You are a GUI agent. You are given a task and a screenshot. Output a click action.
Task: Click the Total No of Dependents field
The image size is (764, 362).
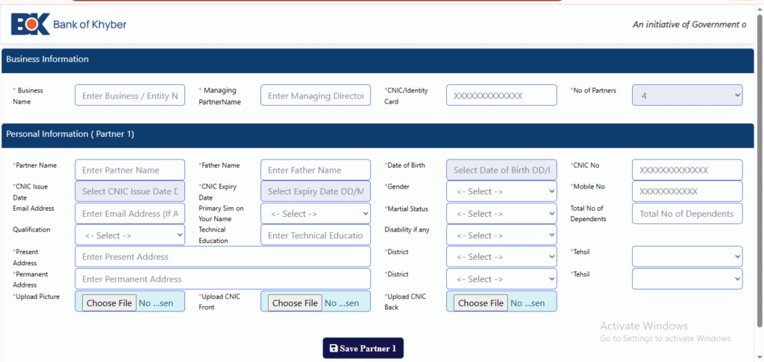687,213
